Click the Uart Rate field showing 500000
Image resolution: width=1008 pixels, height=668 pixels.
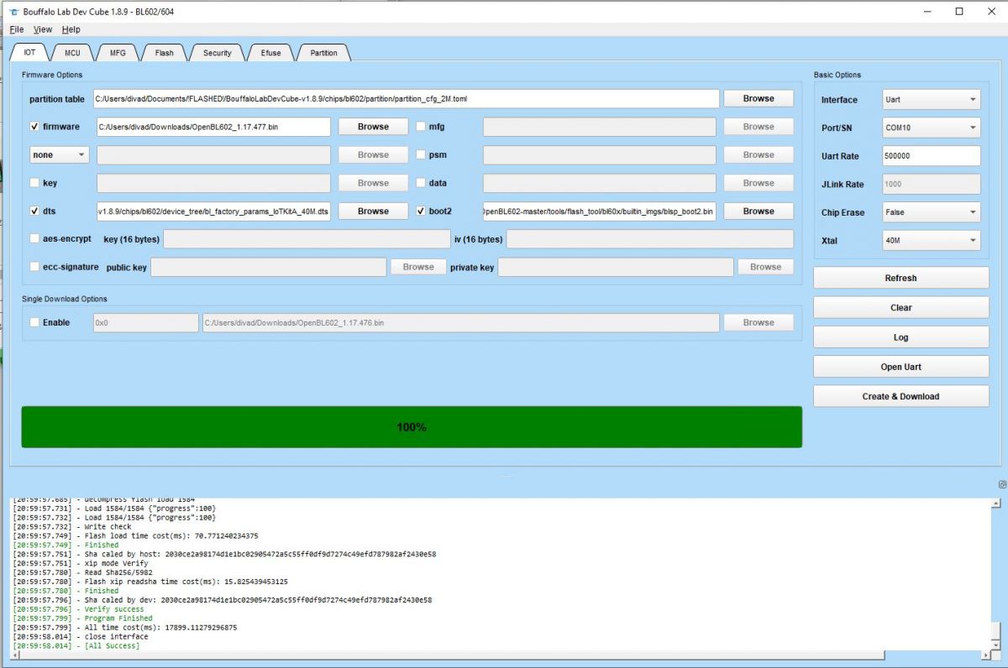(932, 155)
